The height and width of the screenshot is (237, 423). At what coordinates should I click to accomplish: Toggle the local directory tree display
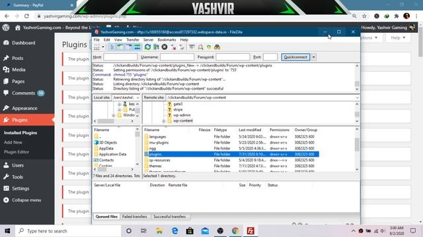pos(120,47)
